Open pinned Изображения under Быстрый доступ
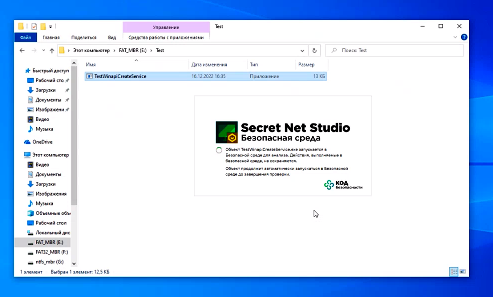This screenshot has width=493, height=297. point(48,109)
